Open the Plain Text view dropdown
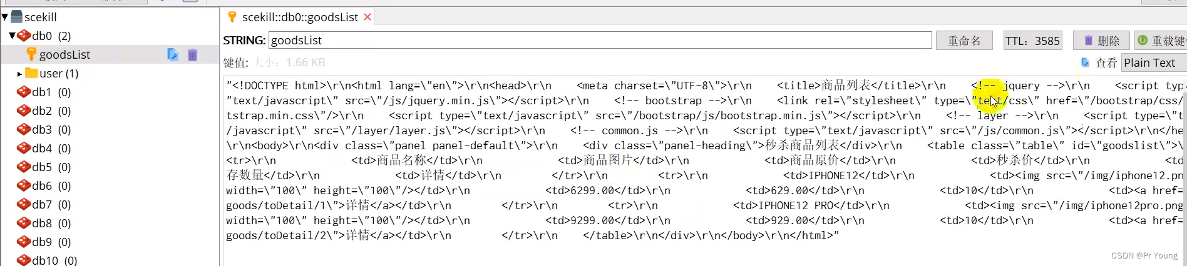Viewport: 1187px width, 266px height. 1153,62
